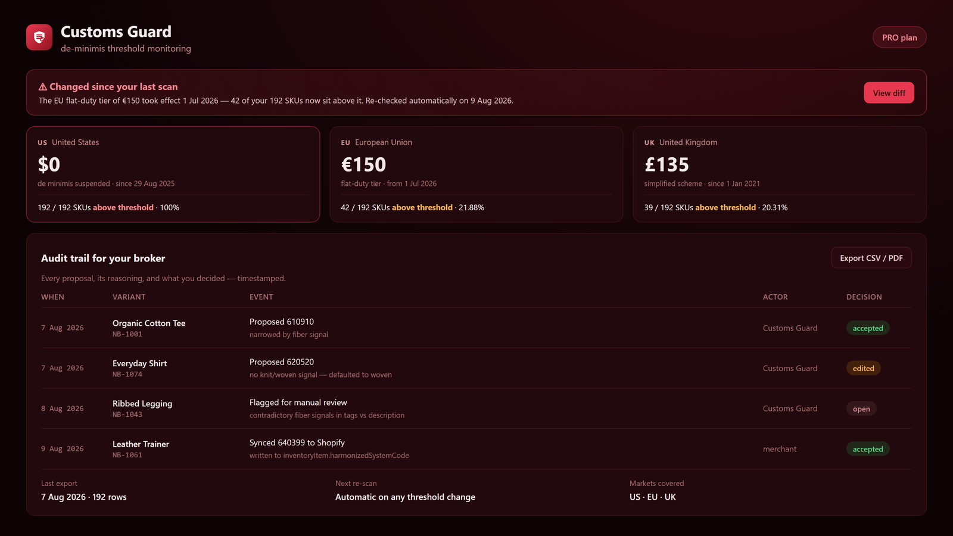Click the EU above threshold link text
Screen dimensions: 953x536
pos(422,207)
